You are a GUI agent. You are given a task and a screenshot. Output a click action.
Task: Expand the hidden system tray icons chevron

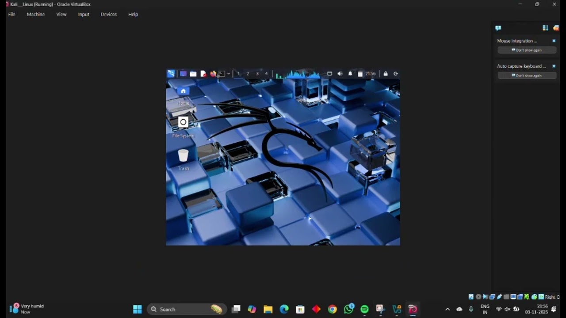[447, 309]
